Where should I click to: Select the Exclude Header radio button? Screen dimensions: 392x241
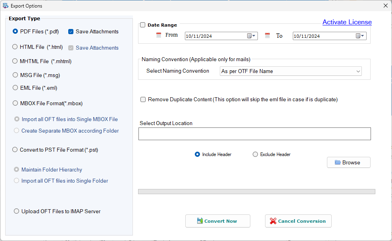[255, 154]
